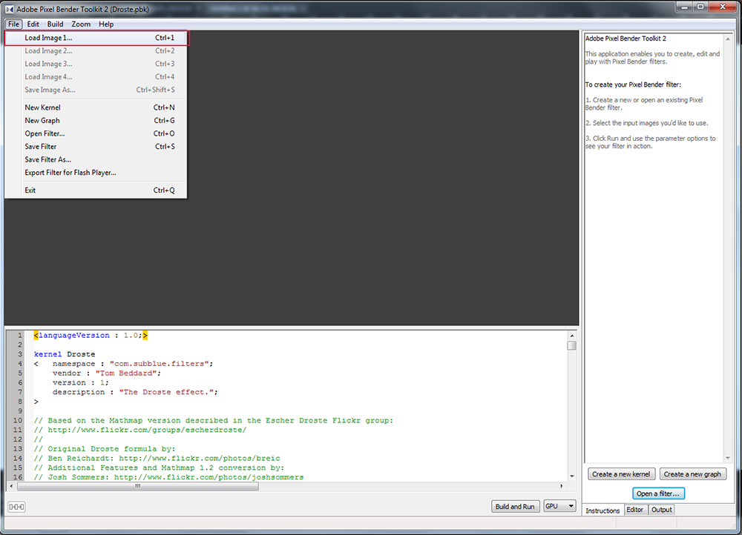Choose Save Filter from File menu
The width and height of the screenshot is (742, 535).
point(96,147)
